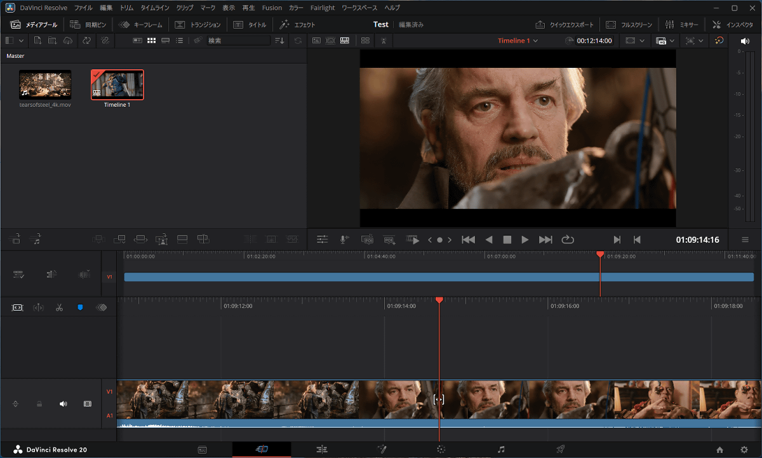
Task: Click クイックエクスポート button
Action: coord(565,25)
